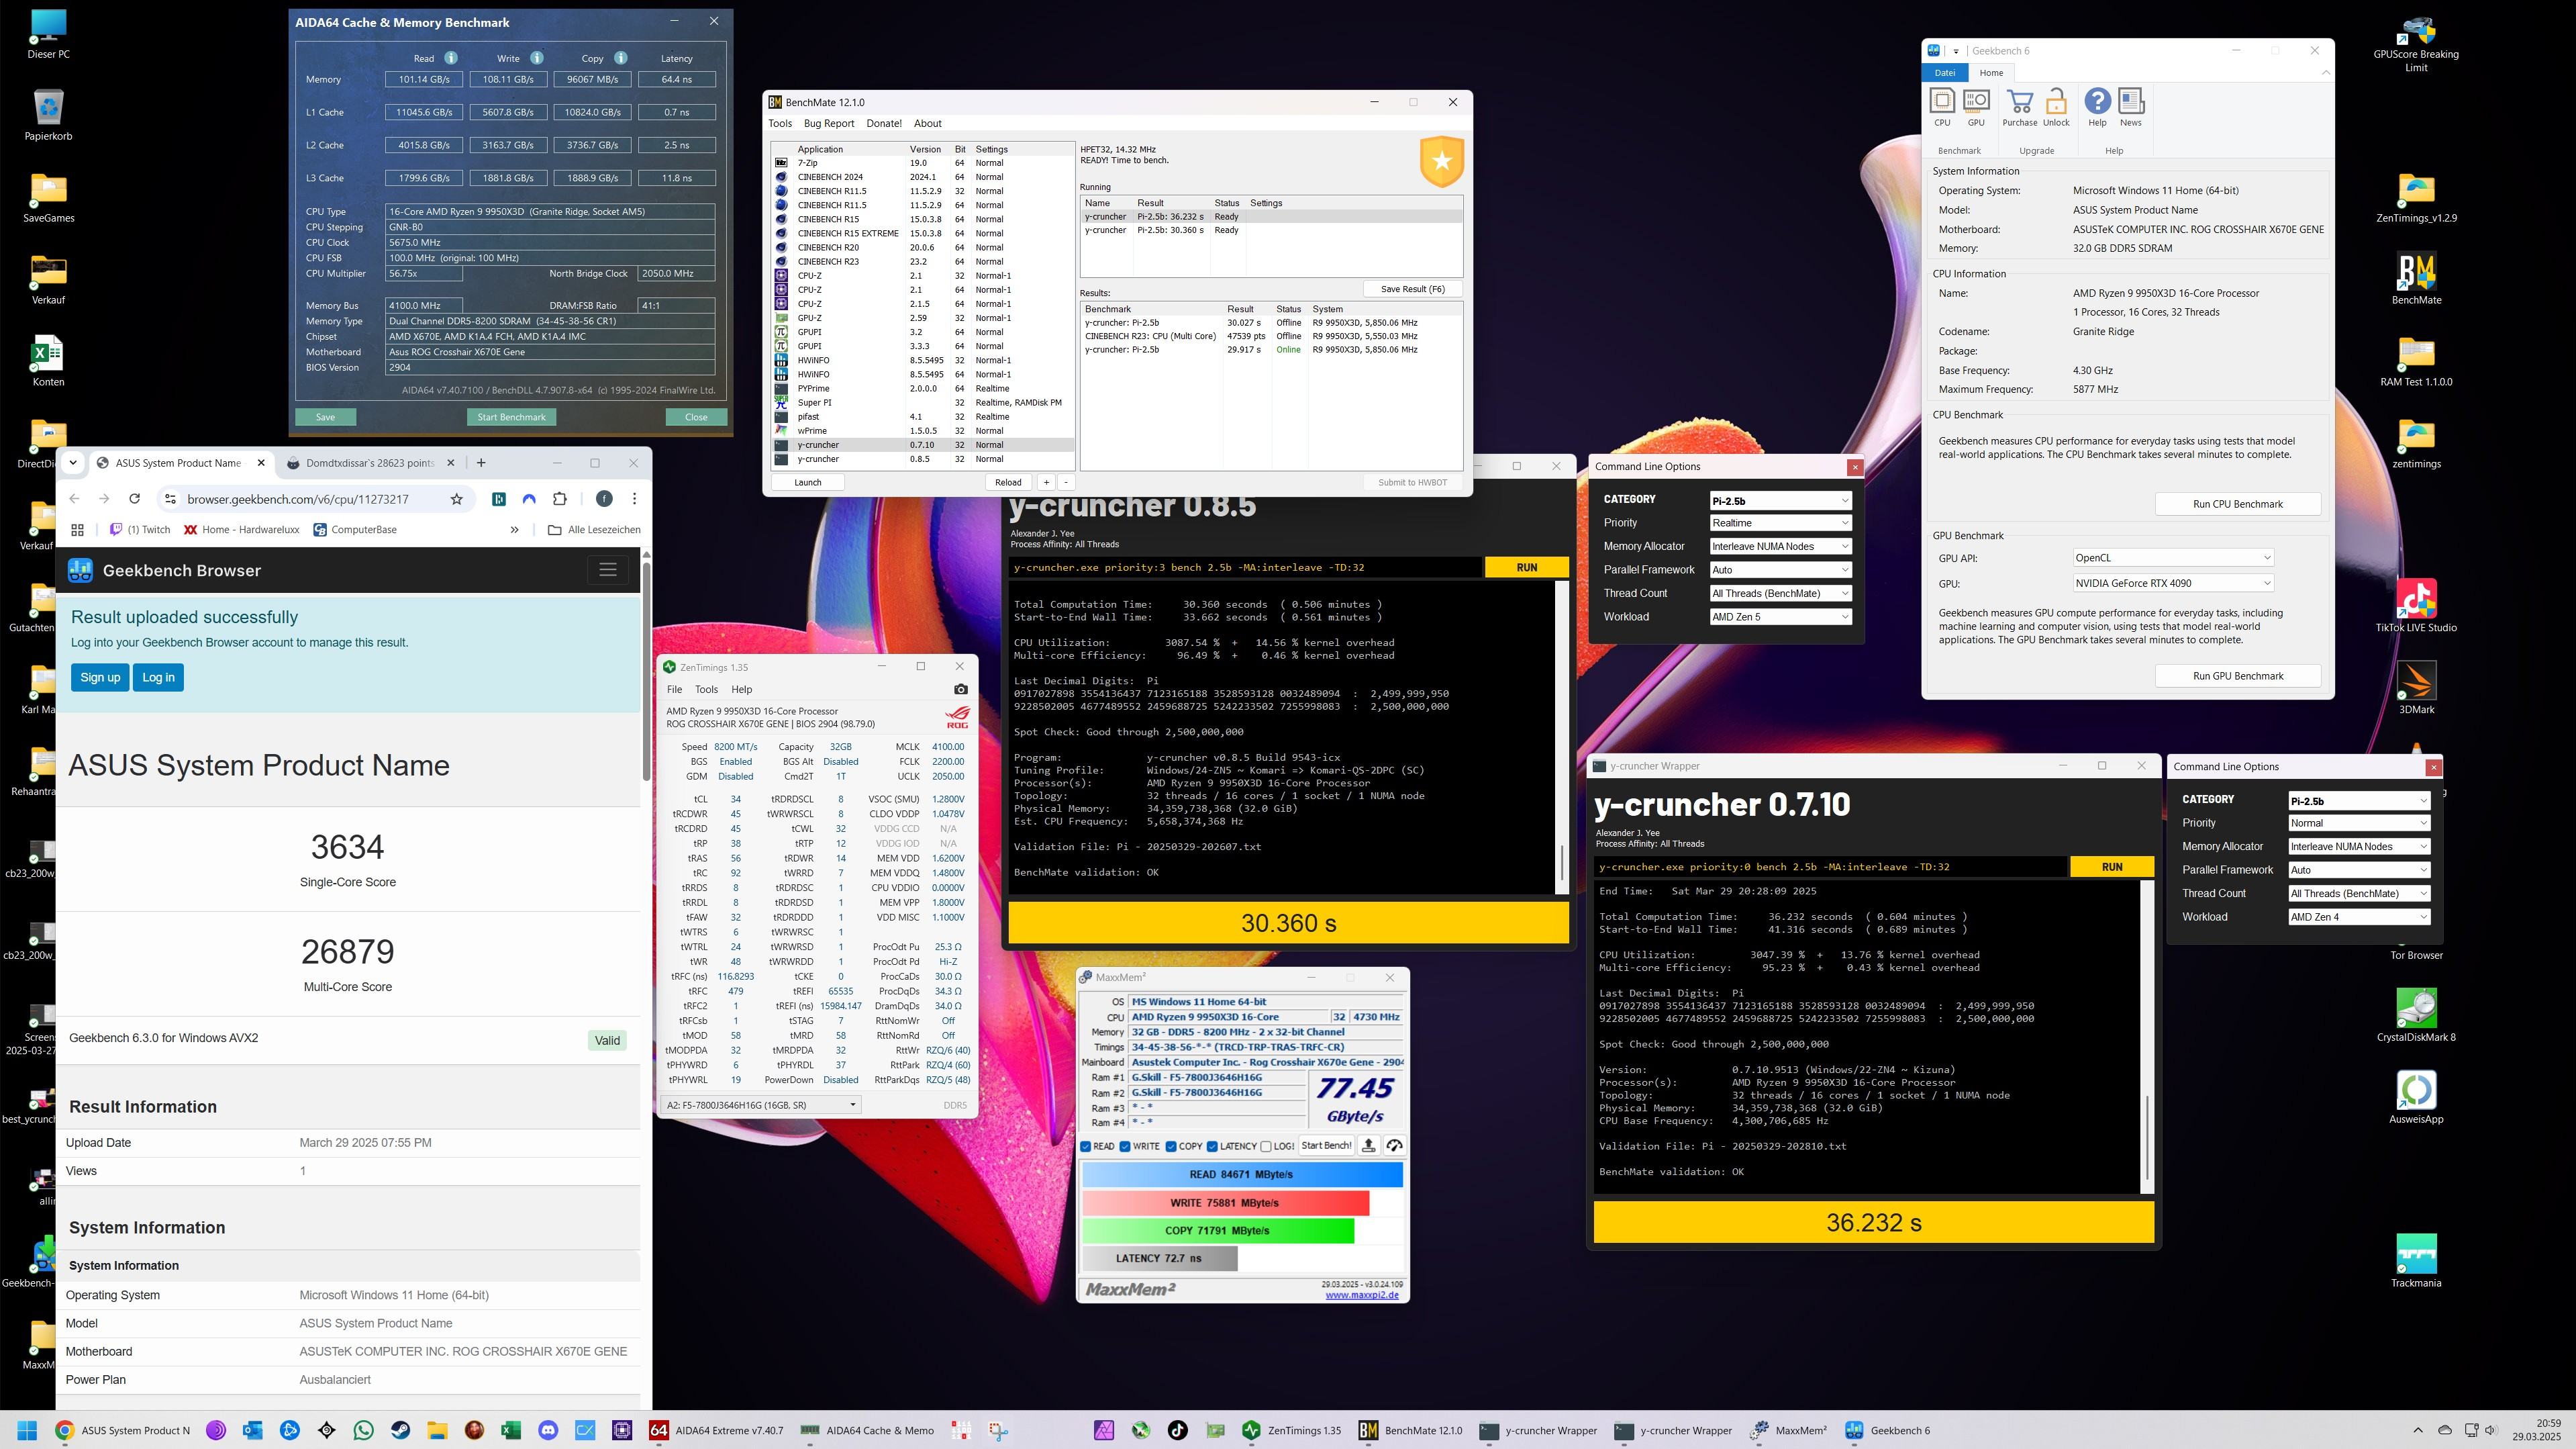The height and width of the screenshot is (1449, 2576).
Task: Click Sign up on Geekbench Browser
Action: point(100,677)
